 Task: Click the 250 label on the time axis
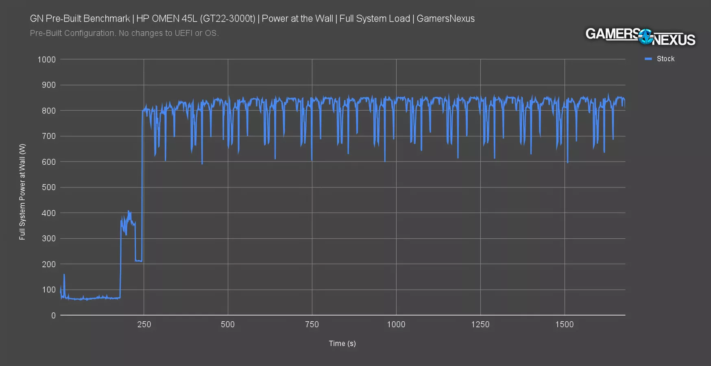pos(144,325)
